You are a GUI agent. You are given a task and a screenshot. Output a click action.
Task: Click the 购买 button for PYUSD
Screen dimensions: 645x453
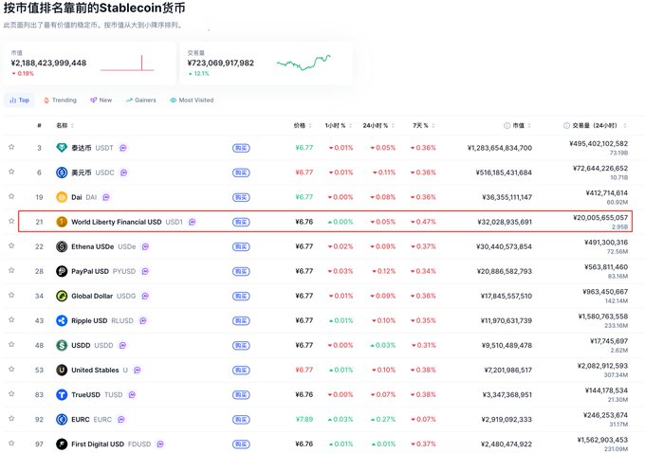point(241,271)
